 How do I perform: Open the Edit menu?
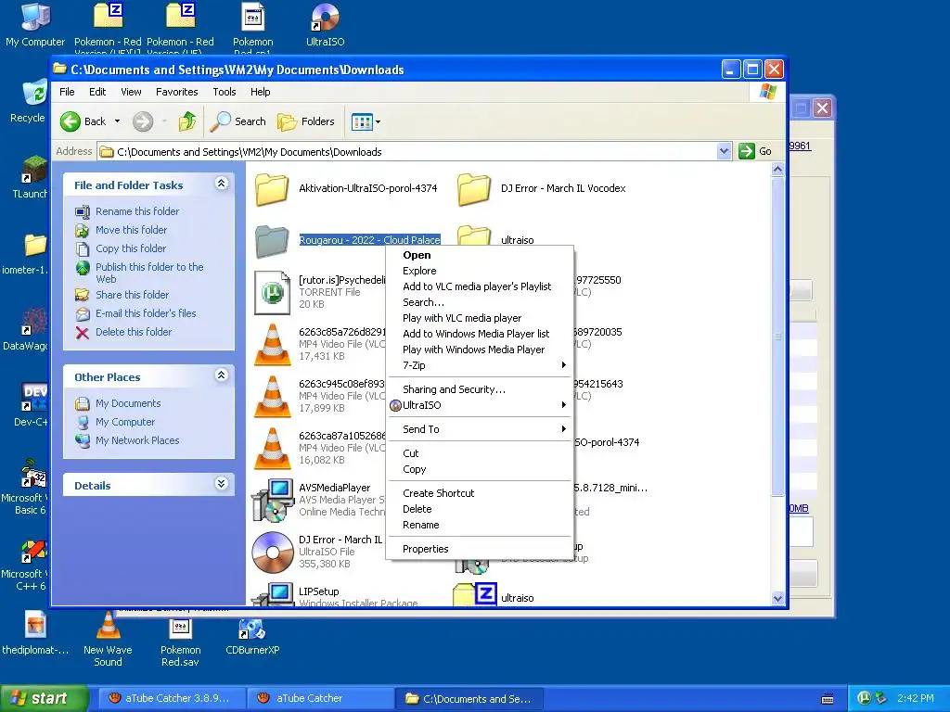pyautogui.click(x=96, y=92)
